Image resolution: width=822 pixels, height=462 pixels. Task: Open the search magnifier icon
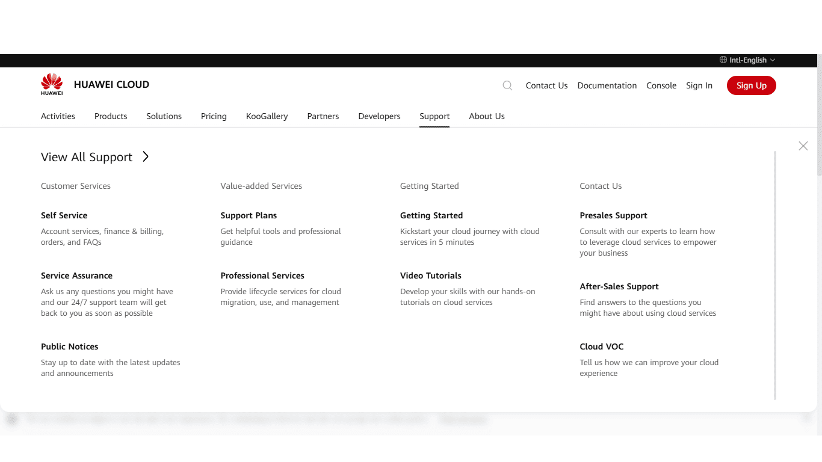pos(507,85)
